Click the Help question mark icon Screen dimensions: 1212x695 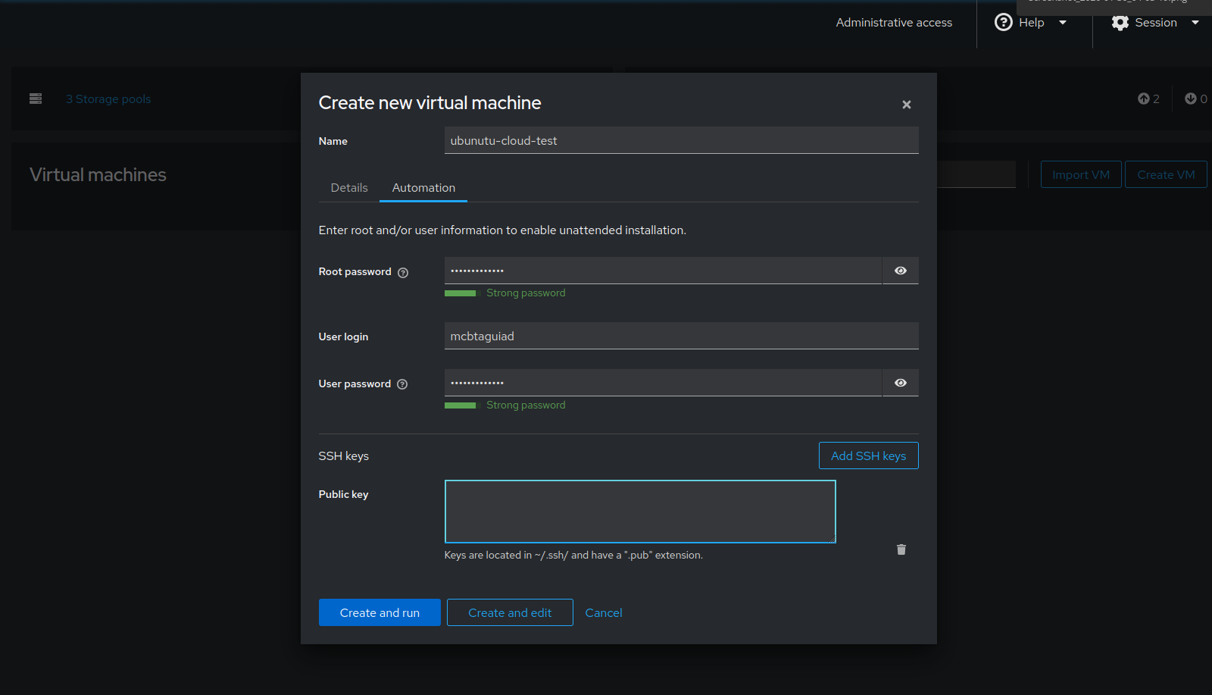(1004, 23)
